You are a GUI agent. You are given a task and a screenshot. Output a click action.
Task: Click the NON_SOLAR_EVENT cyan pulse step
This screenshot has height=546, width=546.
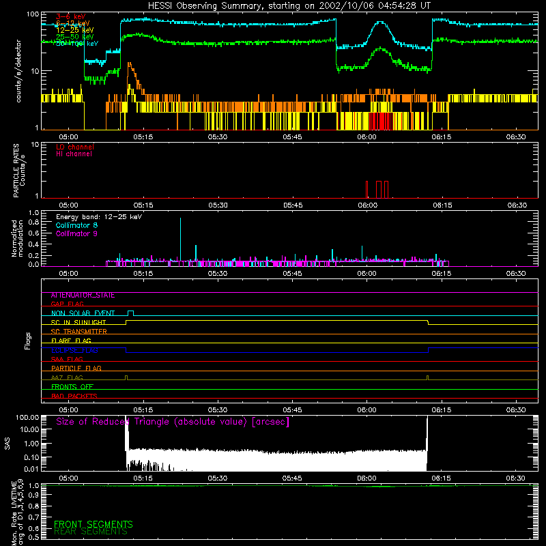pos(130,313)
